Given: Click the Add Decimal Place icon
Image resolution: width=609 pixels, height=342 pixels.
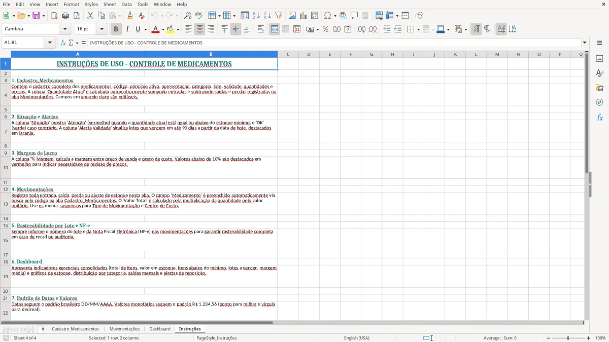Looking at the screenshot, I should click(361, 29).
